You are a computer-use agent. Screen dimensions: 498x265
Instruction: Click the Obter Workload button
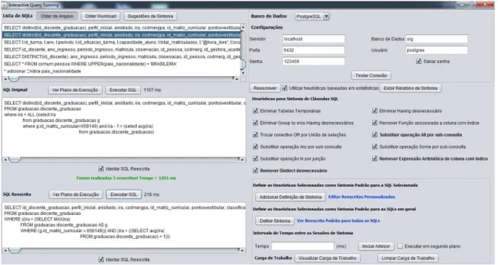(x=100, y=16)
